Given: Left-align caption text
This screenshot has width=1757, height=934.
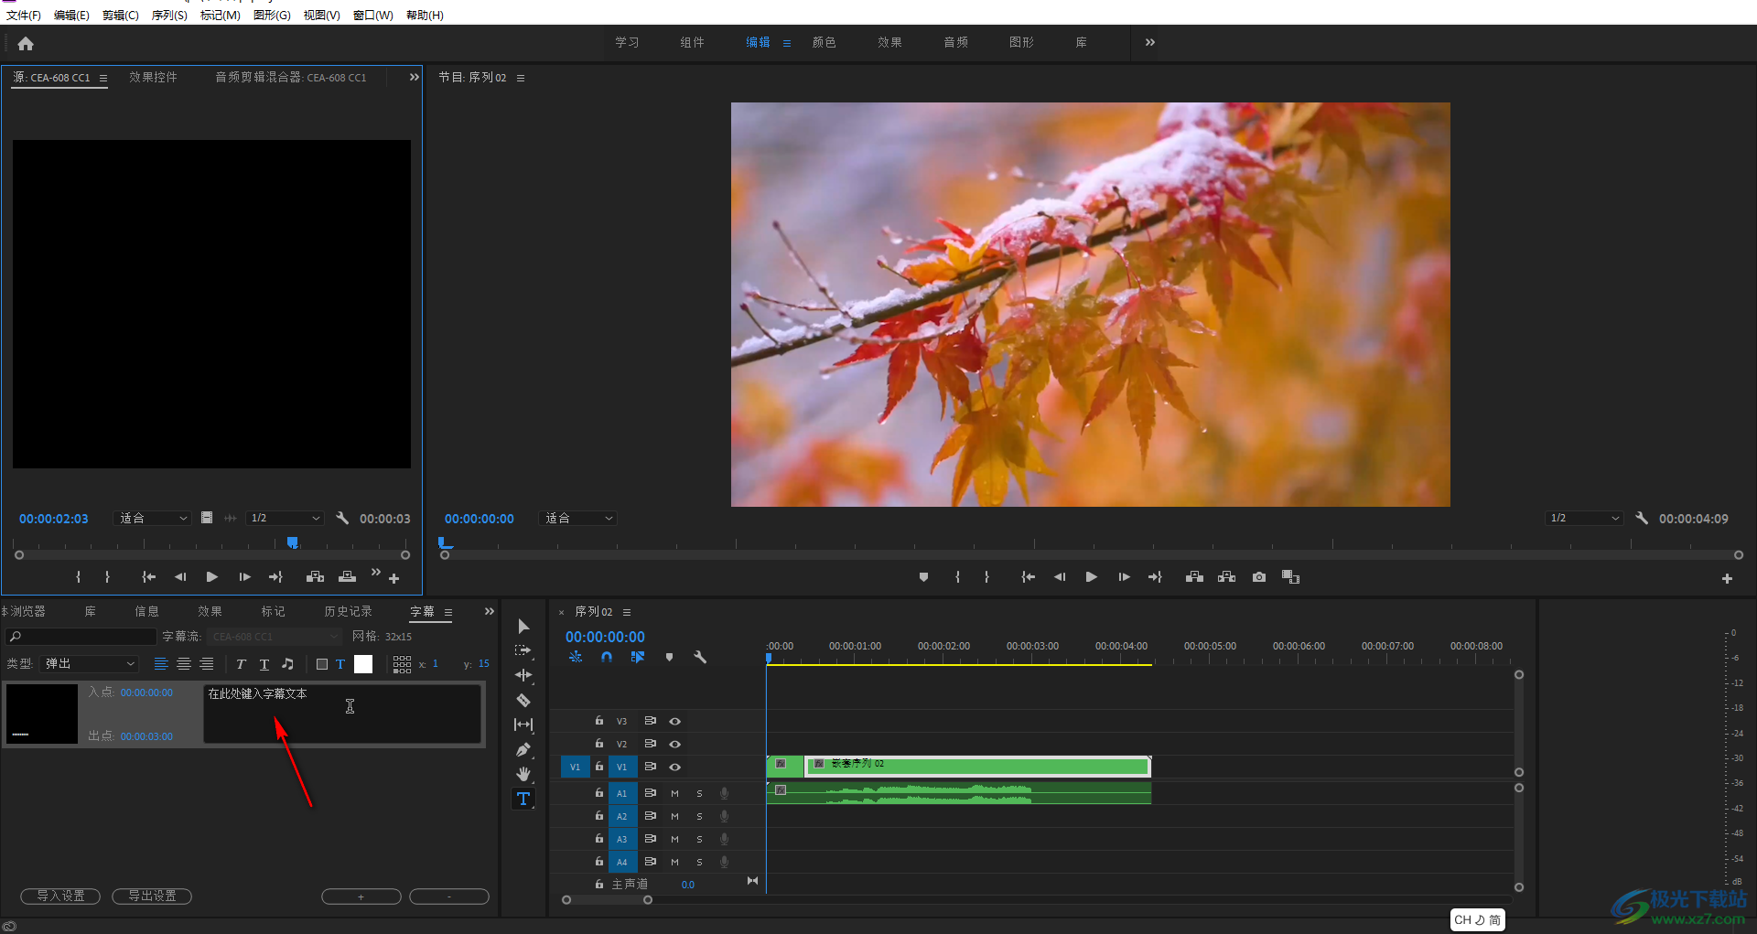Looking at the screenshot, I should point(161,664).
